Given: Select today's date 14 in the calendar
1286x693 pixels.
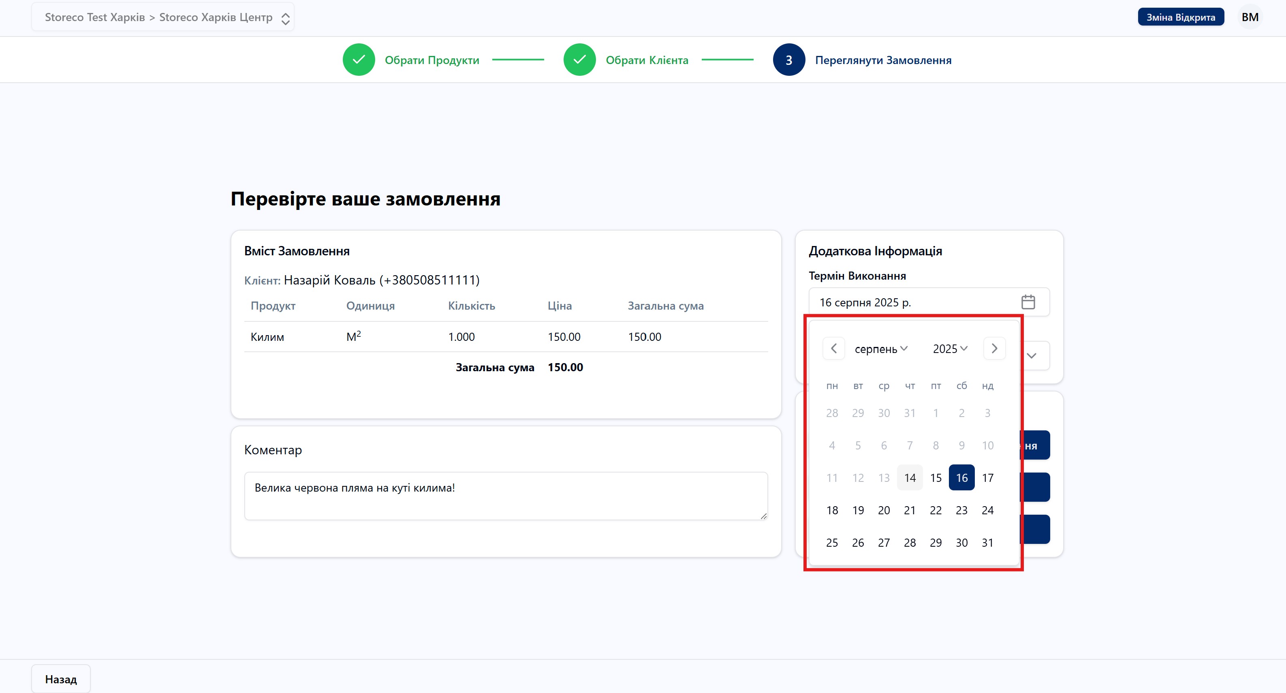Looking at the screenshot, I should (910, 477).
